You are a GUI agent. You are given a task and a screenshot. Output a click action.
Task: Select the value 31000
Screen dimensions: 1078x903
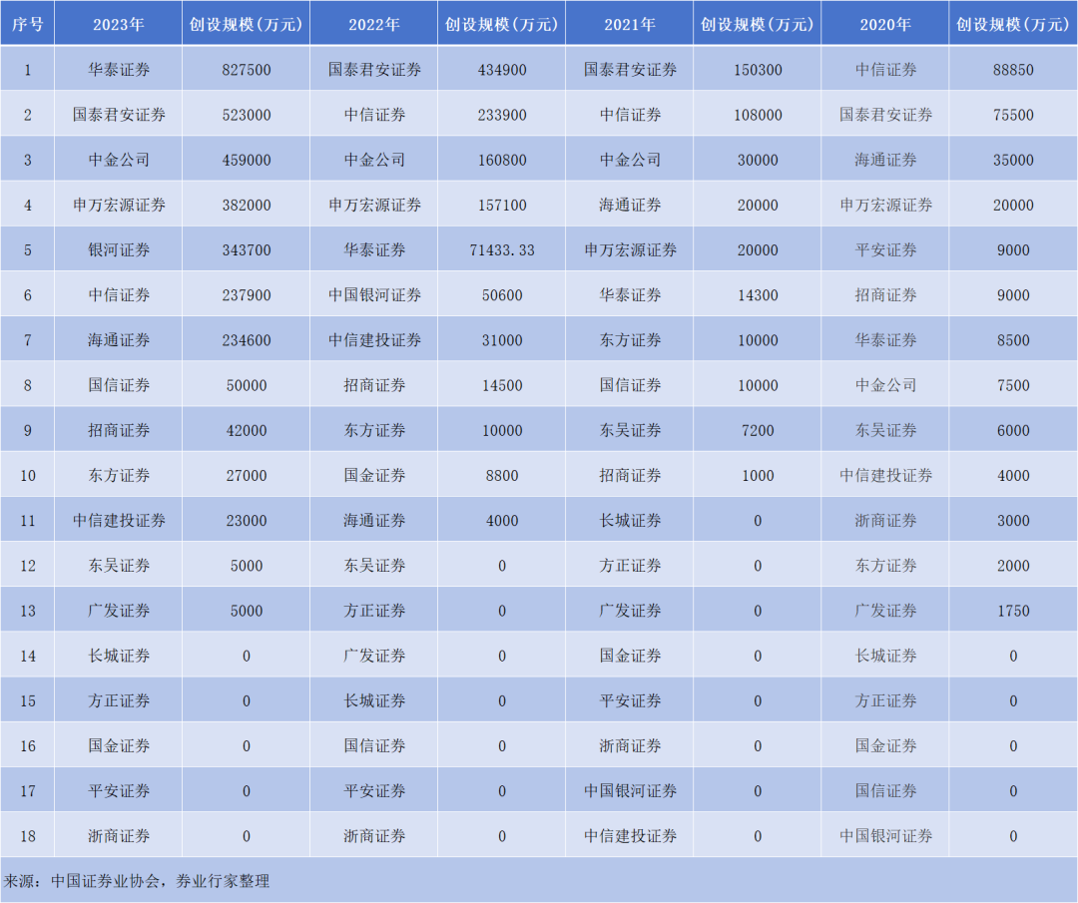pyautogui.click(x=502, y=340)
